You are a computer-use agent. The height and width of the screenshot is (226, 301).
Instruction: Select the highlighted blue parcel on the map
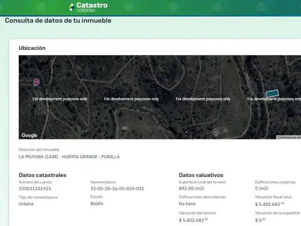(272, 94)
